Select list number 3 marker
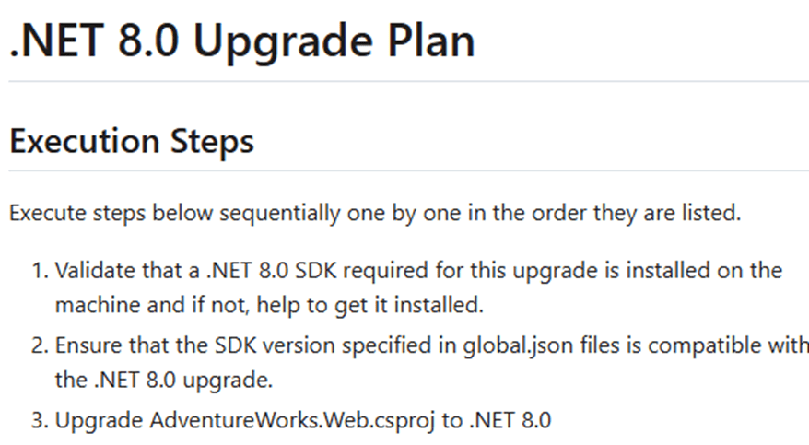The height and width of the screenshot is (445, 809). coord(40,421)
